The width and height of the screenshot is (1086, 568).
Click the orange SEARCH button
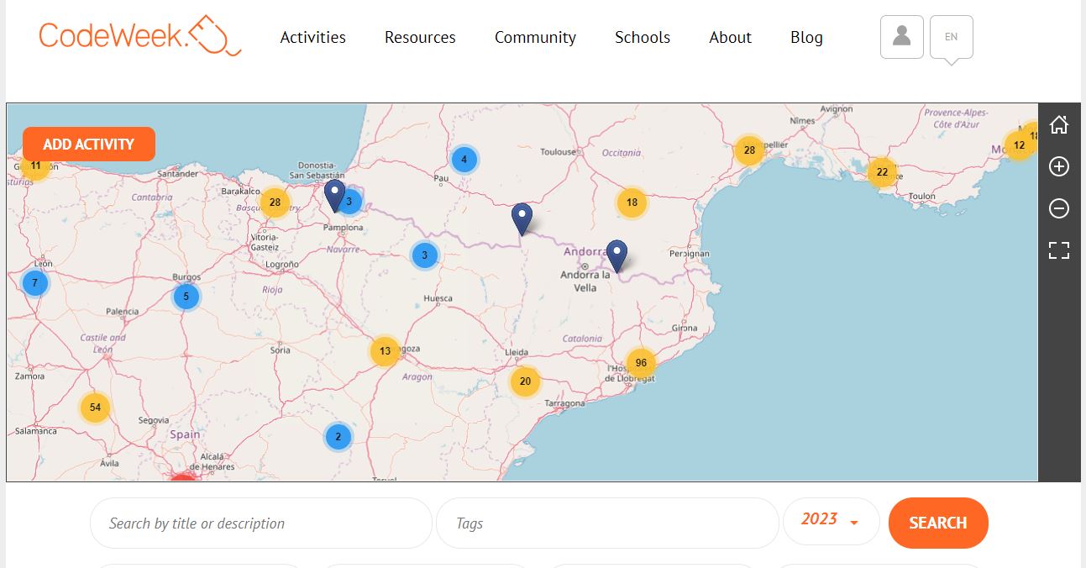pyautogui.click(x=937, y=523)
